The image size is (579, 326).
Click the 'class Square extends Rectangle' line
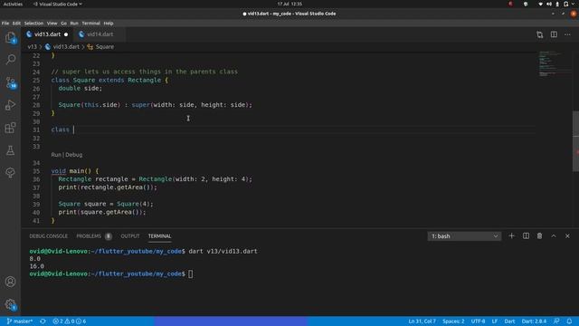[109, 81]
